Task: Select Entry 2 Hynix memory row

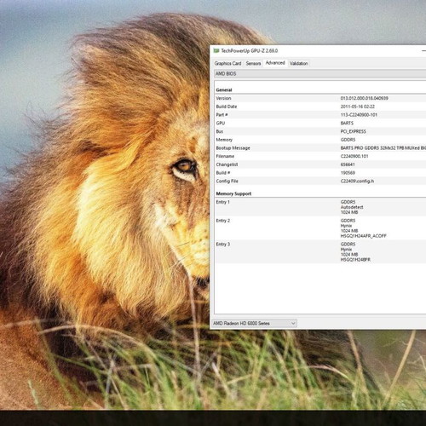Action: click(x=320, y=228)
